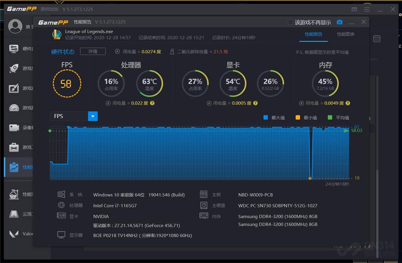Screen dimensions: 402x263
Task: Click the Intel Core i7-1165G7 text
Action: [115, 205]
